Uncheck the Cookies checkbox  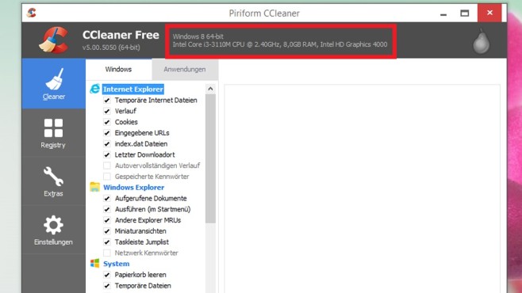click(107, 122)
